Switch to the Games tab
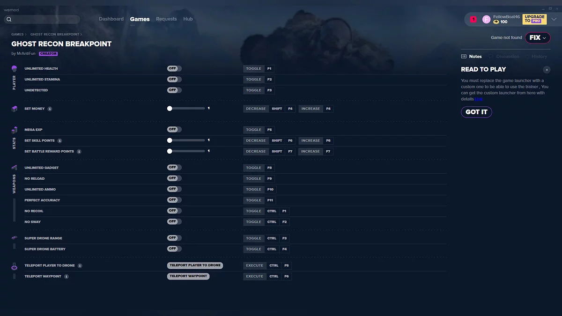 (x=140, y=19)
